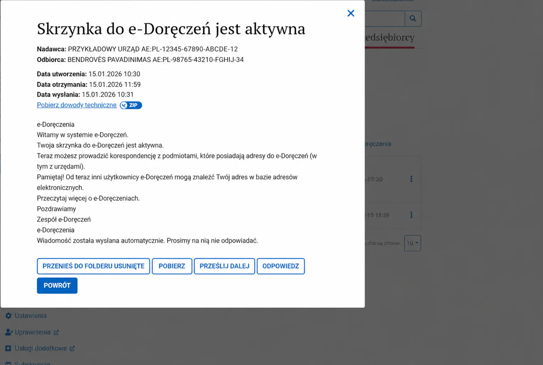Click the Odpowiedz button
543x365 pixels.
(x=281, y=266)
